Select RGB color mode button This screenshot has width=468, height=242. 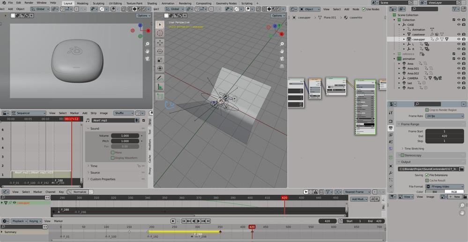(454, 192)
